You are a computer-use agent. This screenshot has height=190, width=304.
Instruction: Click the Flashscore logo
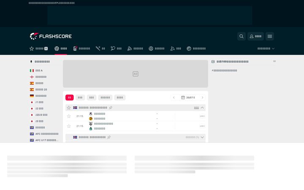pyautogui.click(x=51, y=36)
